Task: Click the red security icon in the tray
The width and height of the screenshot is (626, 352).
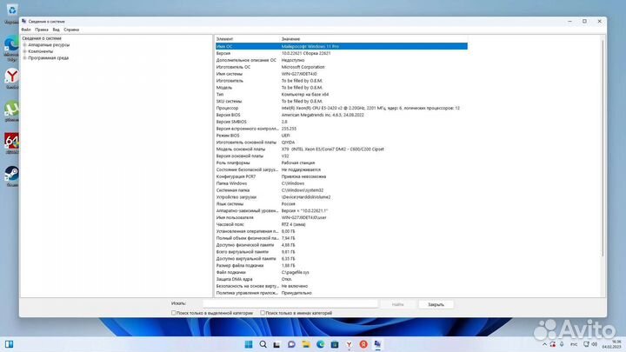Action: click(x=553, y=344)
